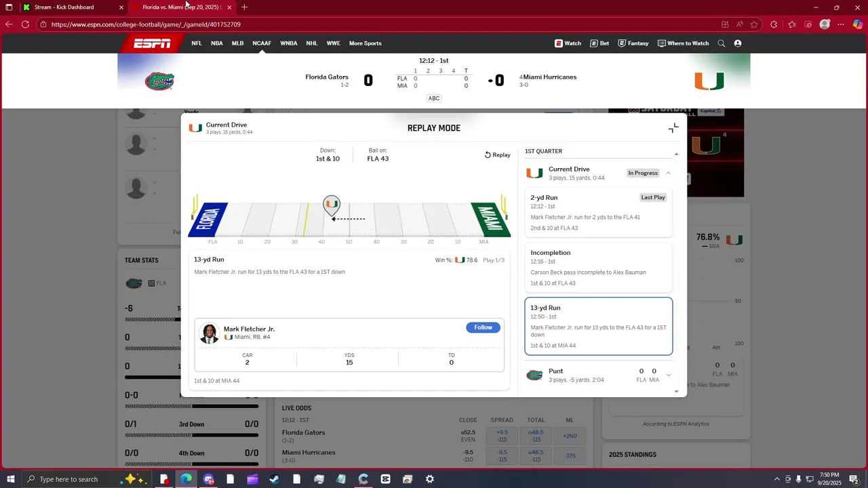The image size is (868, 488).
Task: Open the browser profile avatar
Action: point(825,24)
